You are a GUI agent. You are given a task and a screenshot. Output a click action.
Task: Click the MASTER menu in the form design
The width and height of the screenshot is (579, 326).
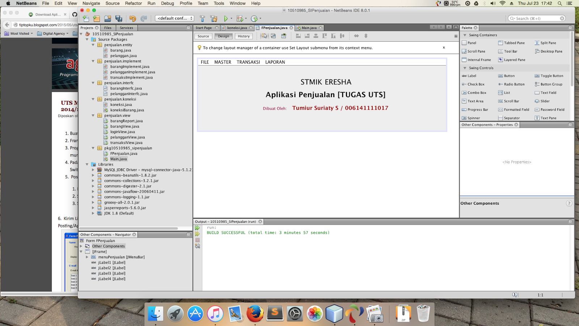pos(223,62)
